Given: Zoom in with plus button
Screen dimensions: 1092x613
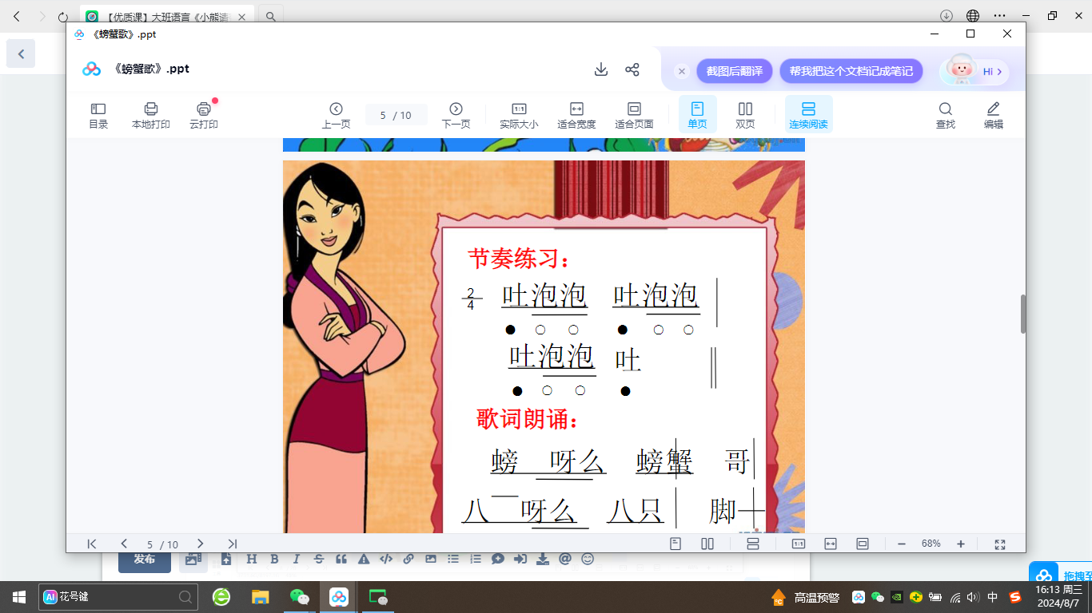Looking at the screenshot, I should tap(961, 544).
